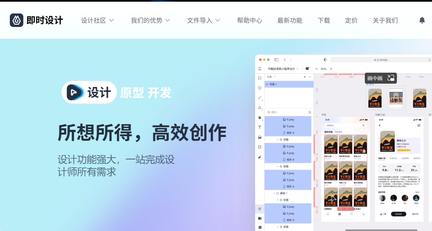Click the notification bell icon
432x231 pixels.
[422, 20]
